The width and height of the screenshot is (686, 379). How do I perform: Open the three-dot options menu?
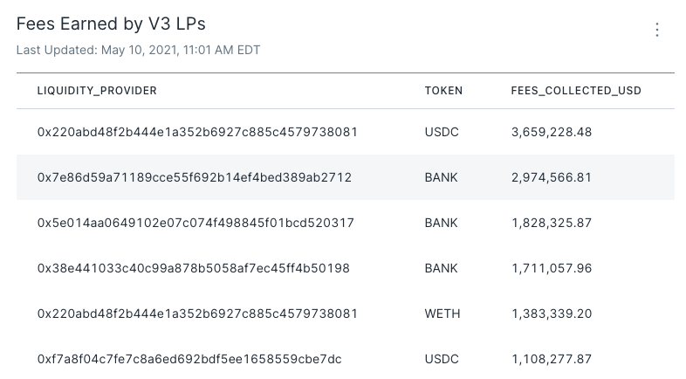656,30
